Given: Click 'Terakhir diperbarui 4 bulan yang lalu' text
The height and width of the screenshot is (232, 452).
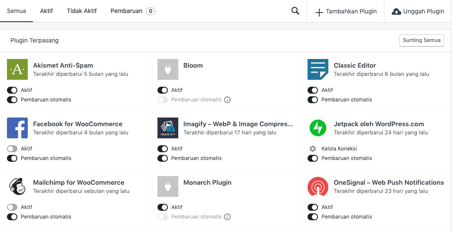Looking at the screenshot, I should tap(81, 133).
